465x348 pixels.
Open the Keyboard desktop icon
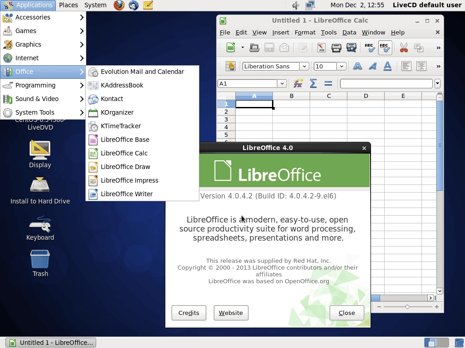tap(40, 228)
